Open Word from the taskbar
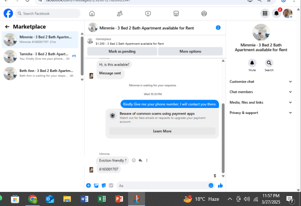Image resolution: width=301 pixels, height=206 pixels. pos(84,199)
